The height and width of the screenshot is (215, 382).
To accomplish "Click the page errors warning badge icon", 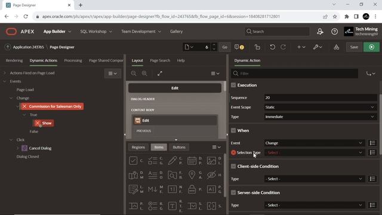I will coord(239,47).
